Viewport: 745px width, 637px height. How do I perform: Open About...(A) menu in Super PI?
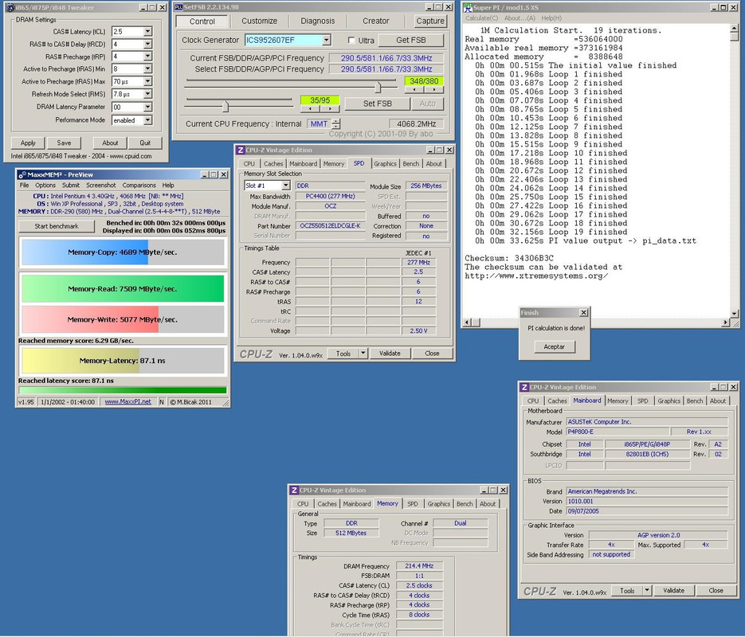520,18
